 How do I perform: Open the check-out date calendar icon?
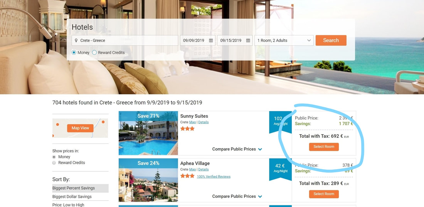point(248,40)
